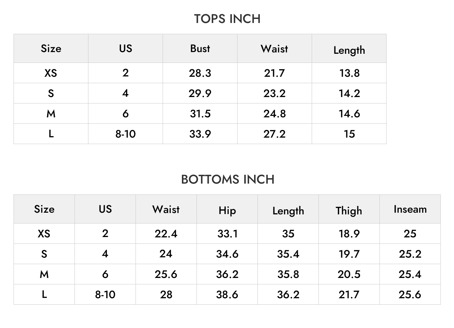
Task: Click hip value 38.6 in L row
Action: point(227,294)
